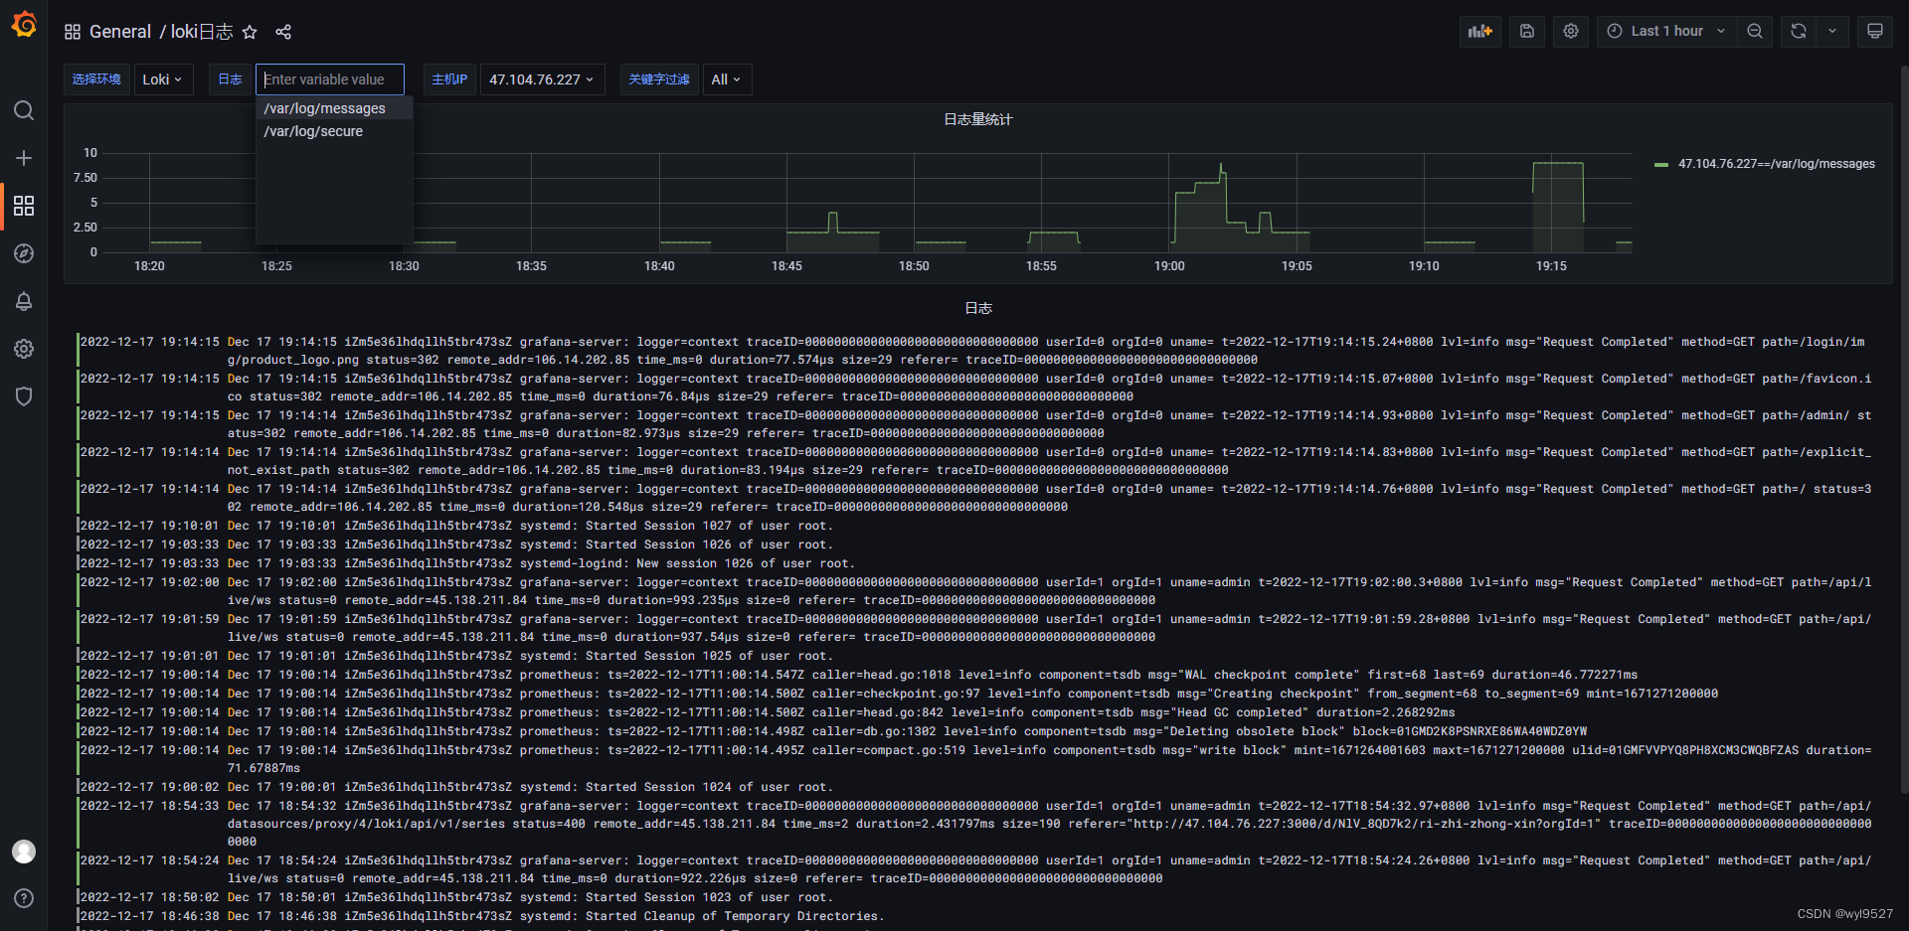Click the General folder breadcrumb
Image resolution: width=1909 pixels, height=931 pixels.
tap(120, 32)
